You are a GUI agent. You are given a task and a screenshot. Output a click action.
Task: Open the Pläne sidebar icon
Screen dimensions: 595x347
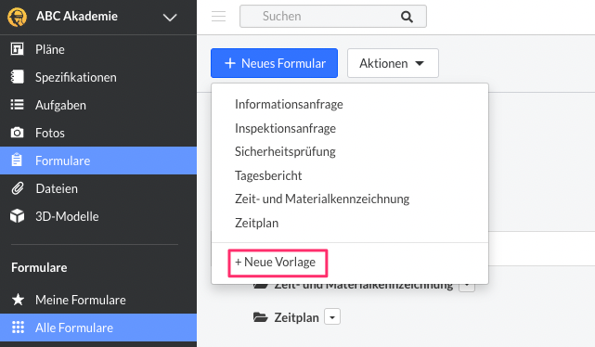pyautogui.click(x=17, y=49)
